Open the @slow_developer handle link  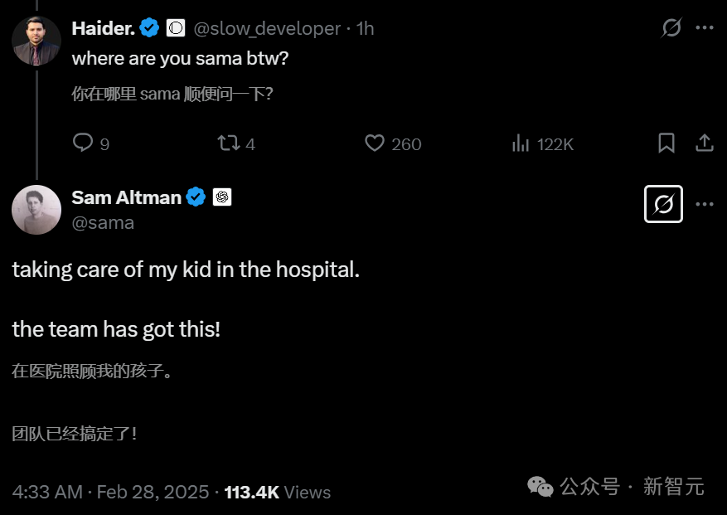pos(267,28)
